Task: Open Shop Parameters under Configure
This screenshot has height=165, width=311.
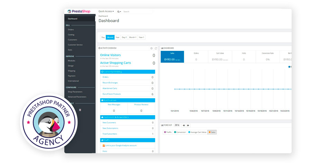Action: pos(75,92)
